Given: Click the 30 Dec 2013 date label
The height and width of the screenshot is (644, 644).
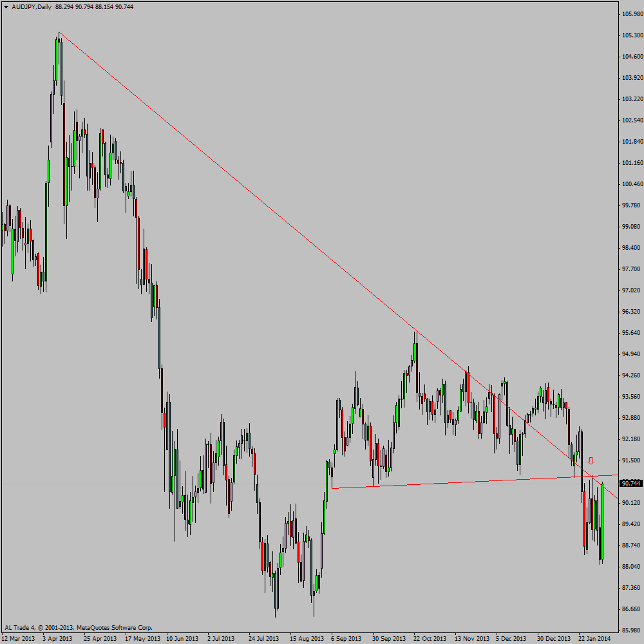Looking at the screenshot, I should coord(554,639).
